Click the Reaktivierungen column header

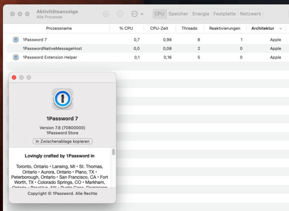[225, 28]
